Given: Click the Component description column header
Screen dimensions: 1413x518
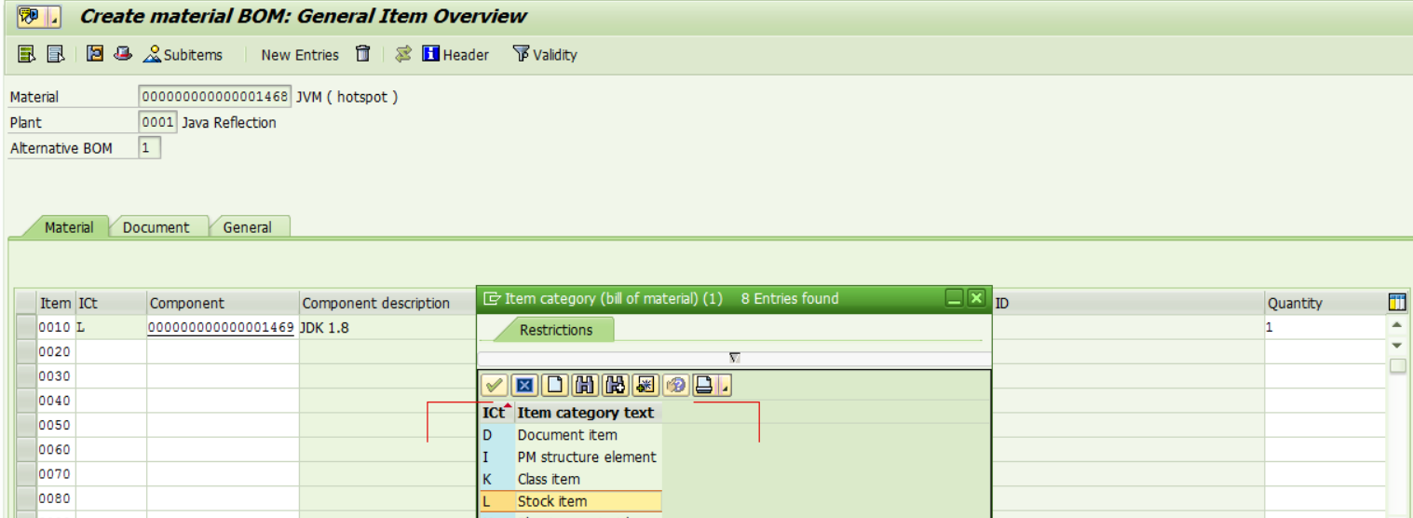Looking at the screenshot, I should click(x=387, y=303).
